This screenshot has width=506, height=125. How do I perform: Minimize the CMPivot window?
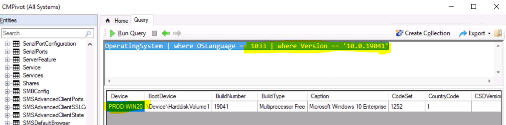pos(451,7)
